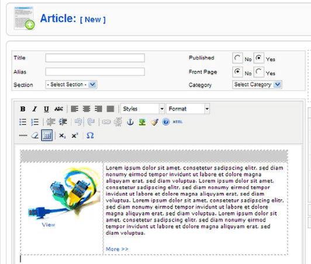This screenshot has height=264, width=311.
Task: Insert image icon
Action: [142, 122]
